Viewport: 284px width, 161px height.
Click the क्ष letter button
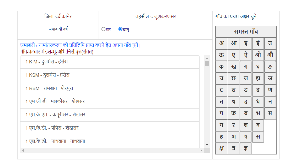click(221, 148)
